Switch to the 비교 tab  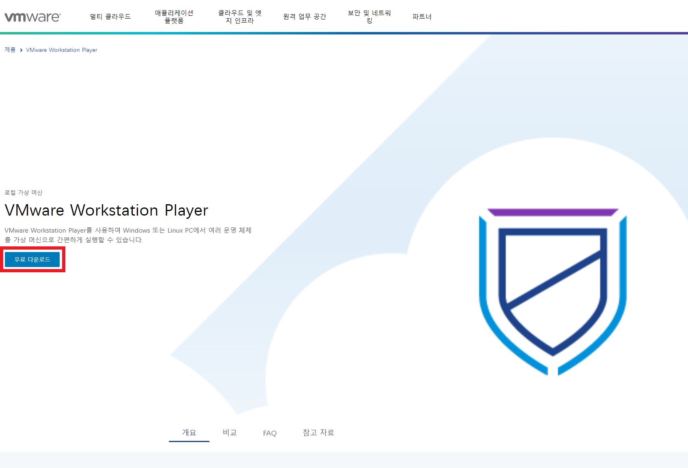point(230,433)
